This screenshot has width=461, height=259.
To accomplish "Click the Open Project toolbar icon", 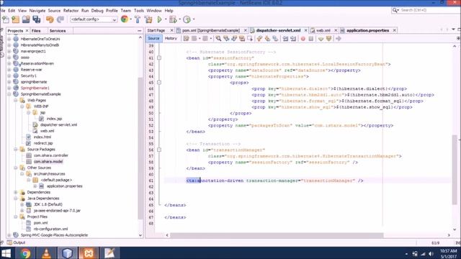I will (x=26, y=19).
